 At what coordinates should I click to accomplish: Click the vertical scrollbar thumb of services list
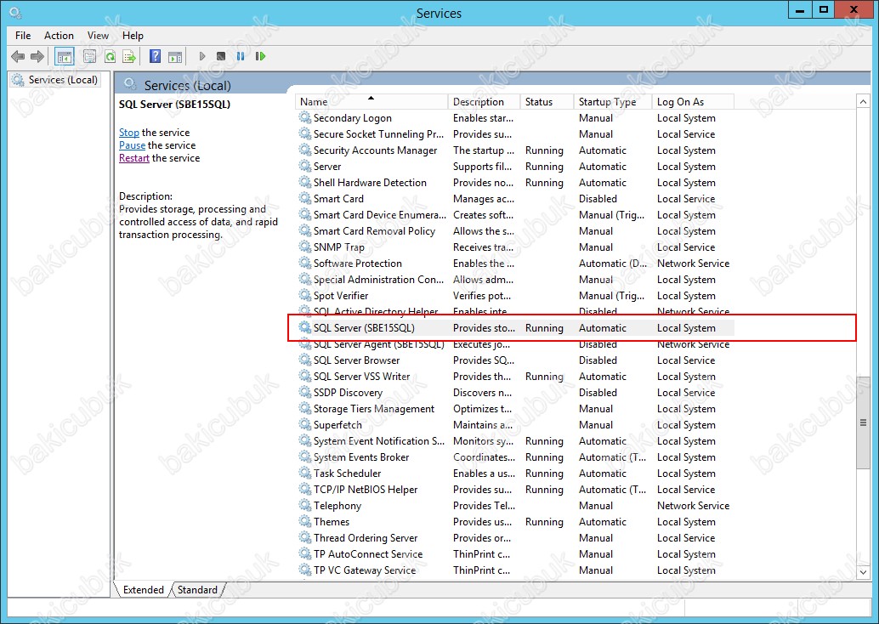863,423
